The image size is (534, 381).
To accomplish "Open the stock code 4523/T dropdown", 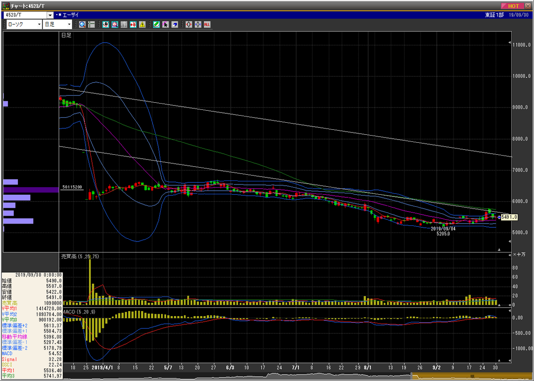I will [x=50, y=15].
